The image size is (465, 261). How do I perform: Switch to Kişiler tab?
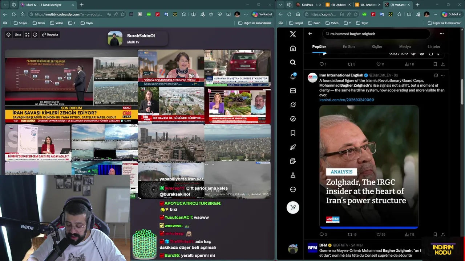pos(377,47)
